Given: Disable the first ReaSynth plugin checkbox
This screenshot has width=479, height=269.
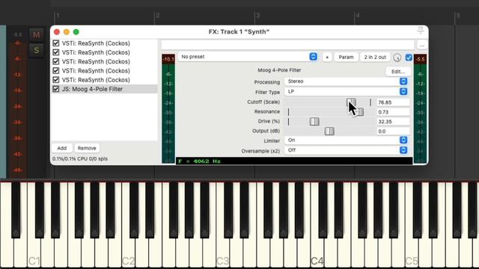Looking at the screenshot, I should (56, 43).
